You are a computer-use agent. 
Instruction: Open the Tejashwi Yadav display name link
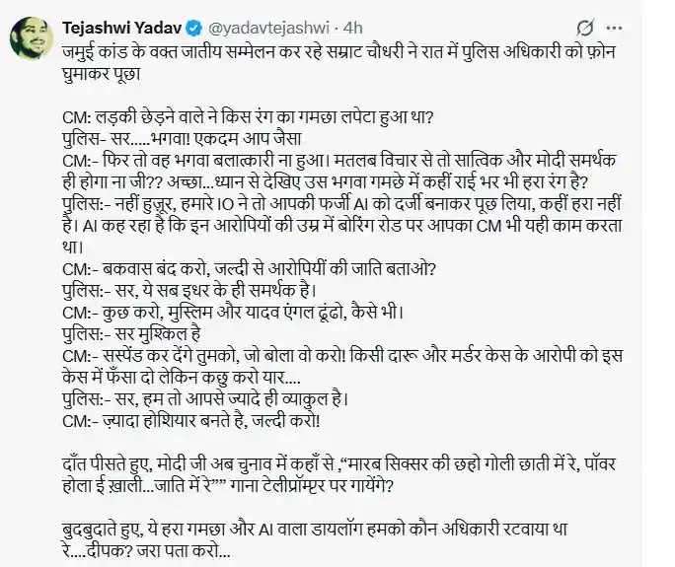[122, 28]
